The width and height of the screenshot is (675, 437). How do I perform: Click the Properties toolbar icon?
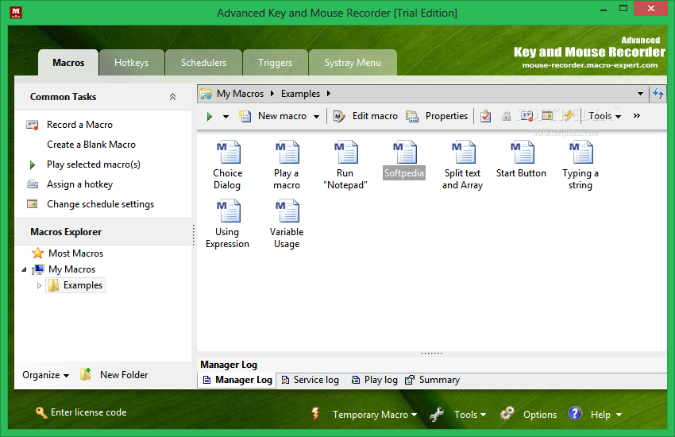(x=412, y=116)
